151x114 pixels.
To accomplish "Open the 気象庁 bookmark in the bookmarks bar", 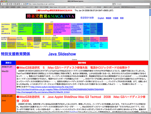I will point(13,7).
